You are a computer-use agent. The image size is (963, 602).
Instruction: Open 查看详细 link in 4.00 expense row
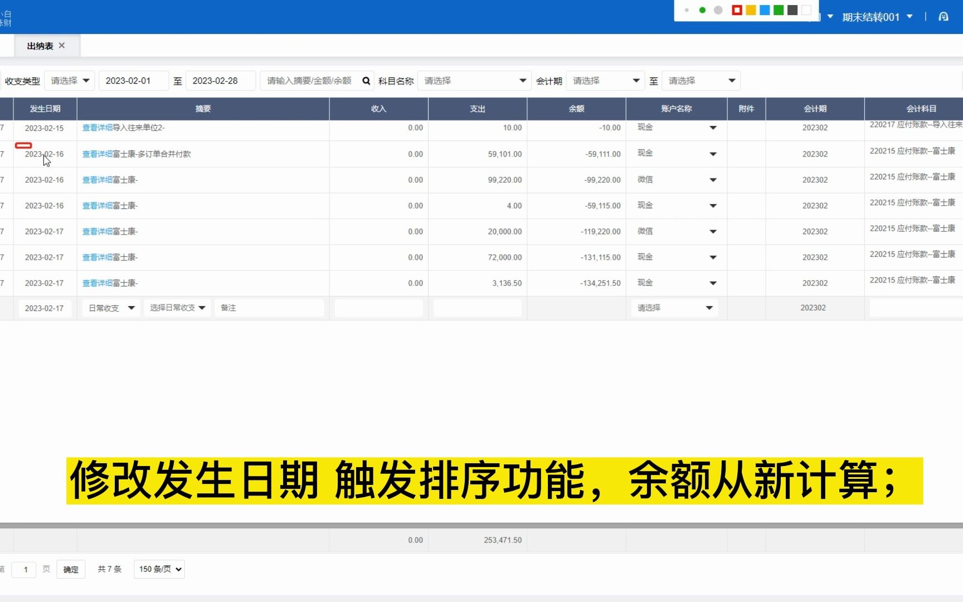98,206
